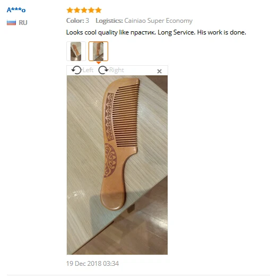Click the orange triangle pointer under thumbnail
Screen dimensions: 270x278
coord(99,63)
